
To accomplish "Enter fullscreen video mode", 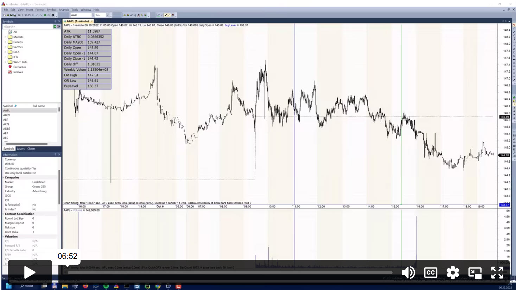I will pyautogui.click(x=497, y=272).
